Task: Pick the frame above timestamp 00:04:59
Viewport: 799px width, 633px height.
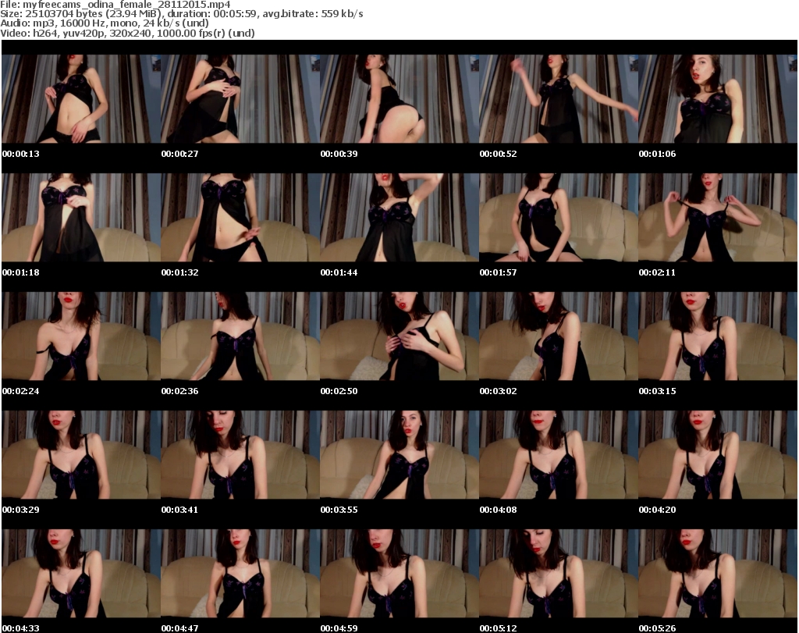Action: [x=399, y=574]
